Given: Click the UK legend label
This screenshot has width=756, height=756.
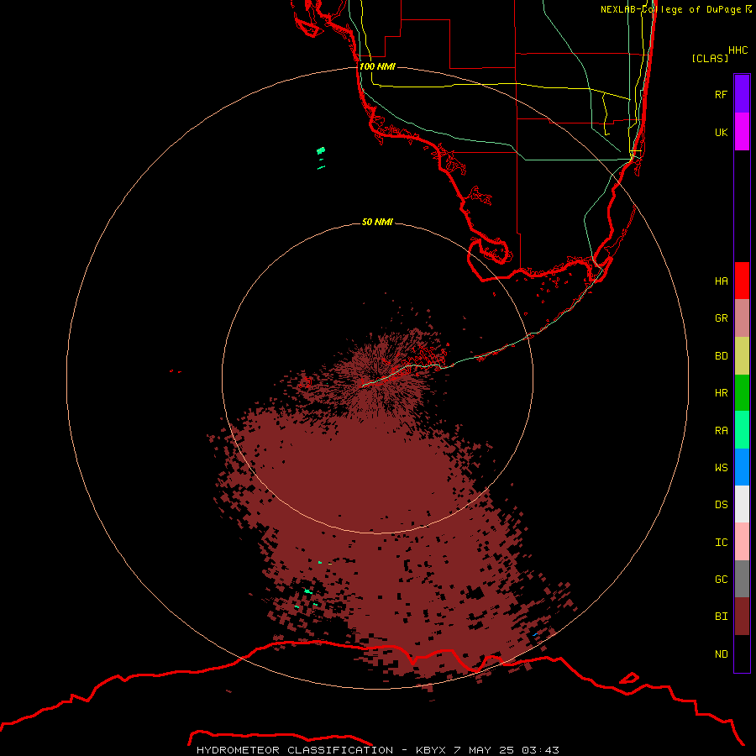Looking at the screenshot, I should coord(721,132).
